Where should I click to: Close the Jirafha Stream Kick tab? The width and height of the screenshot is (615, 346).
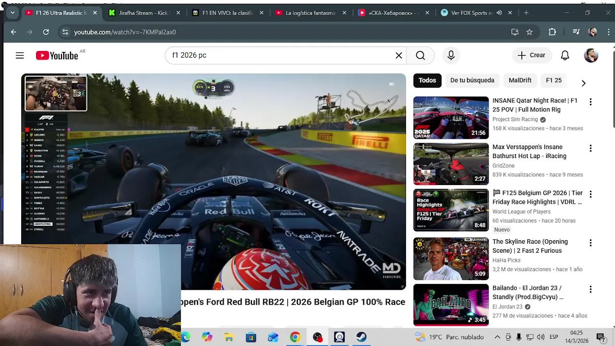178,12
